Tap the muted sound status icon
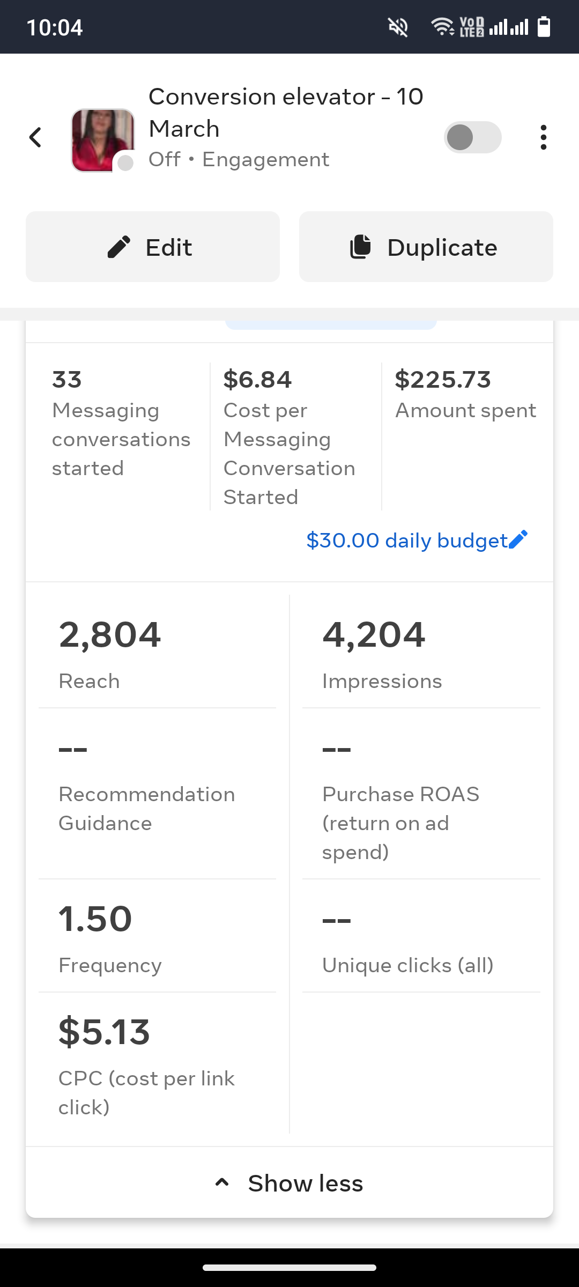The image size is (579, 1287). [x=398, y=27]
